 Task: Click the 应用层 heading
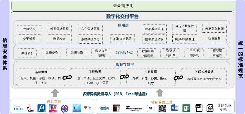click(x=123, y=26)
